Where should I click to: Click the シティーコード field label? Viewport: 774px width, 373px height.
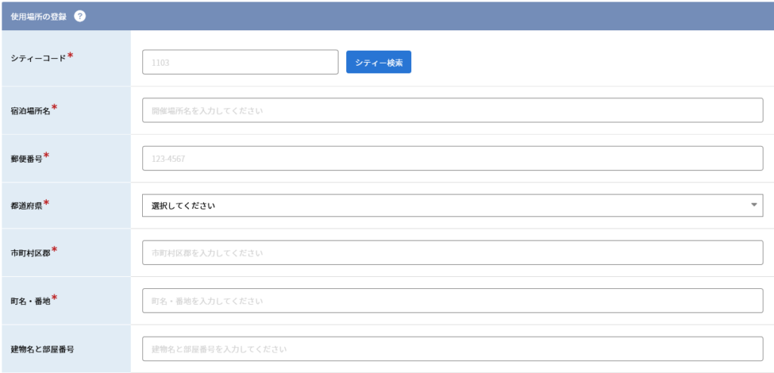tap(38, 58)
